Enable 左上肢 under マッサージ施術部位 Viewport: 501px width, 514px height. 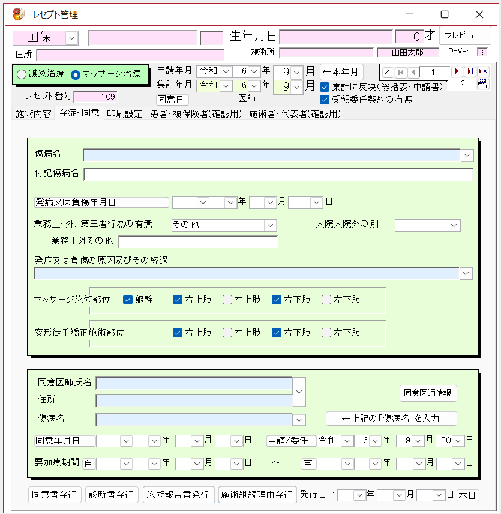click(227, 300)
